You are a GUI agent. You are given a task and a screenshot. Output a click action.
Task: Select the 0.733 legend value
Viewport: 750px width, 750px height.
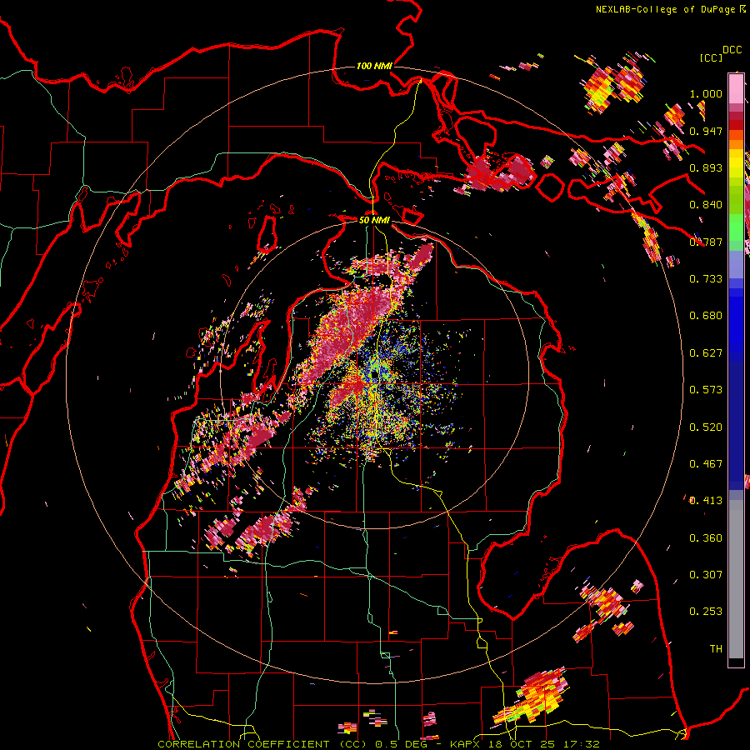point(706,279)
